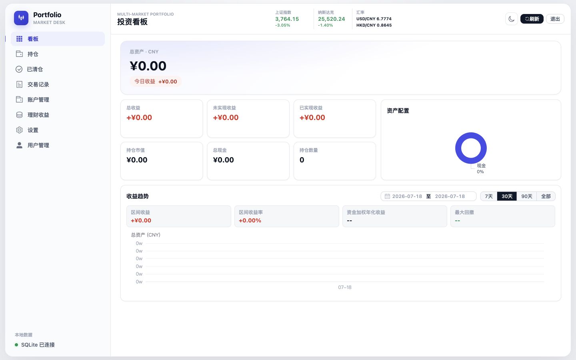The height and width of the screenshot is (360, 576).
Task: Click the start date field 2026-07-18
Action: [x=407, y=196]
